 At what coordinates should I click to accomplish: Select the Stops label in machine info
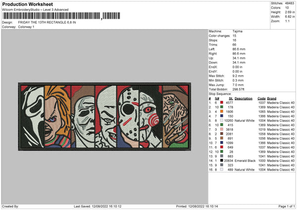213,40
